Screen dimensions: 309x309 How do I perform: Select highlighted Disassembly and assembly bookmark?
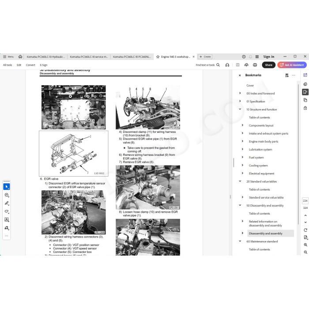click(x=270, y=234)
